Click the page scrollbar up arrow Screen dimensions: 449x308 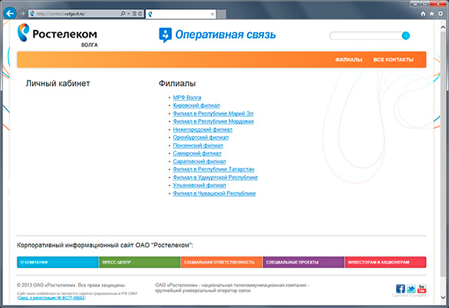(x=443, y=28)
